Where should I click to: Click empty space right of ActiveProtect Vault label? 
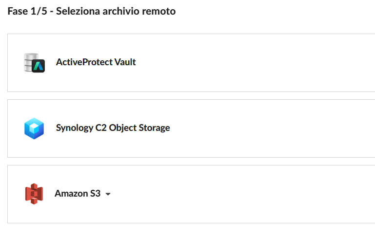(x=254, y=63)
